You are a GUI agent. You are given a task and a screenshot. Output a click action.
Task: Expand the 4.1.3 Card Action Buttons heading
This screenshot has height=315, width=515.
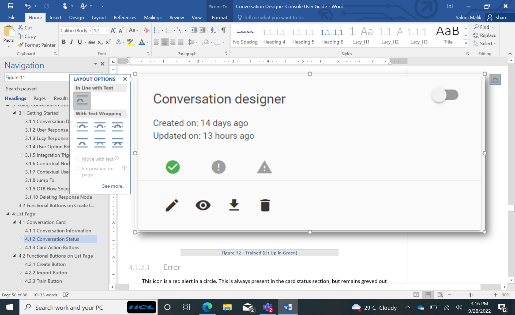20,248
